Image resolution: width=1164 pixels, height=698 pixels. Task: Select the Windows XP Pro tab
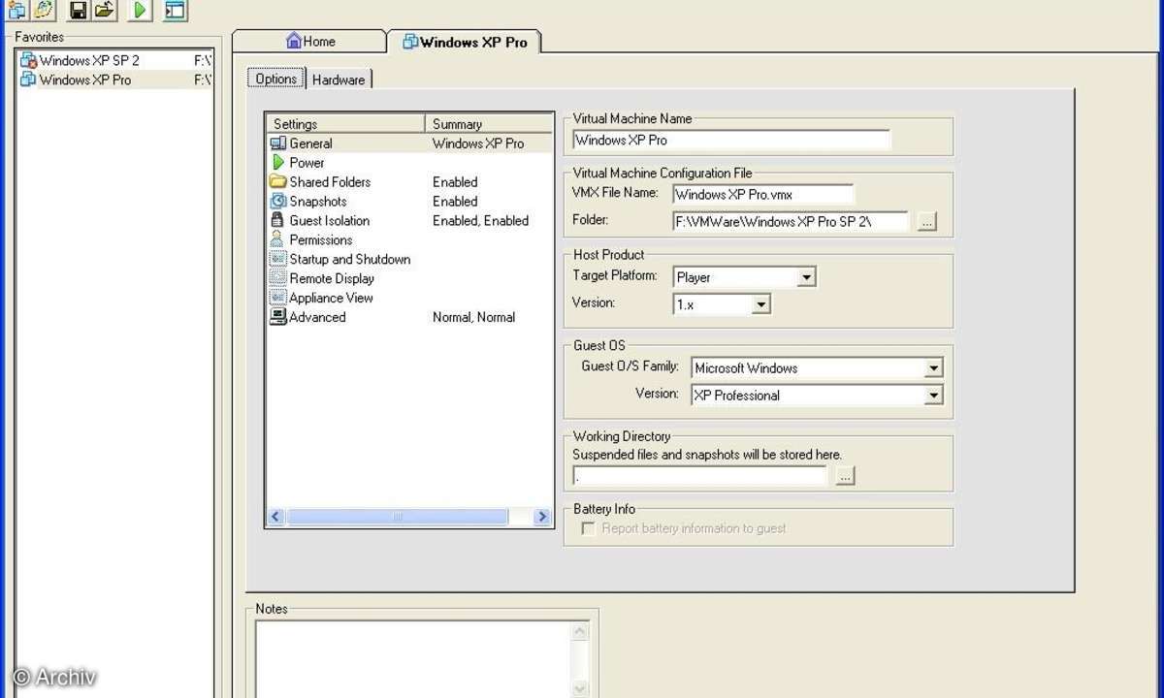[x=464, y=42]
